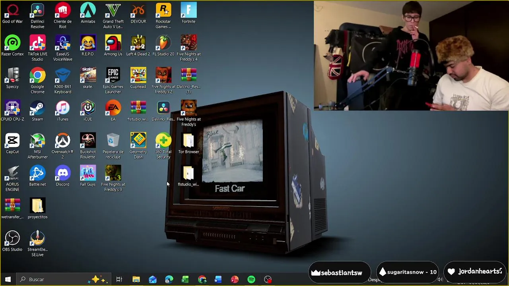
Task: Open PowerPoint taskbar icon
Action: tap(235, 279)
